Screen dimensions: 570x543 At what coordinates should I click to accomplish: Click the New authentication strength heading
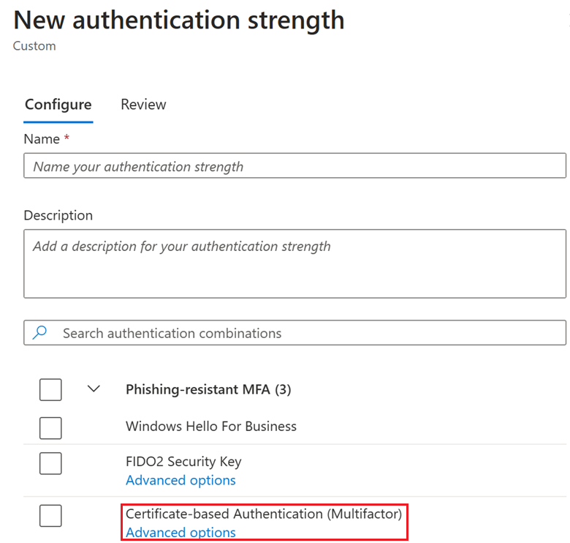click(x=179, y=20)
